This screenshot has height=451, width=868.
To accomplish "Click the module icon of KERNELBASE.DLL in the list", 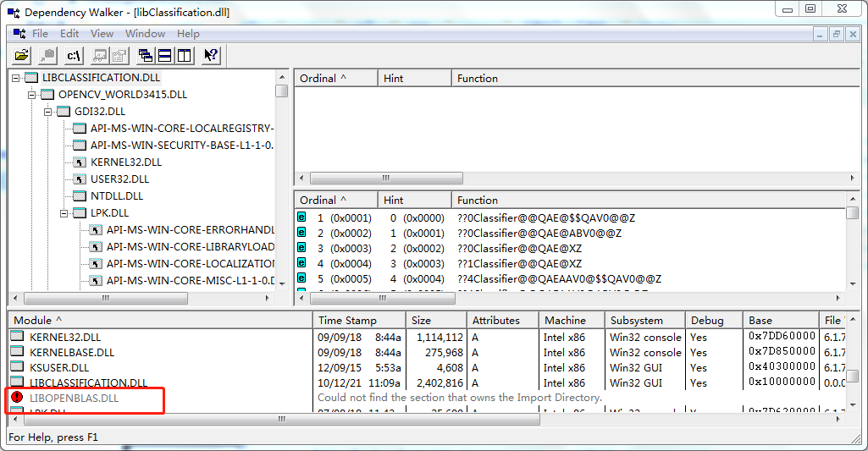I will (17, 351).
